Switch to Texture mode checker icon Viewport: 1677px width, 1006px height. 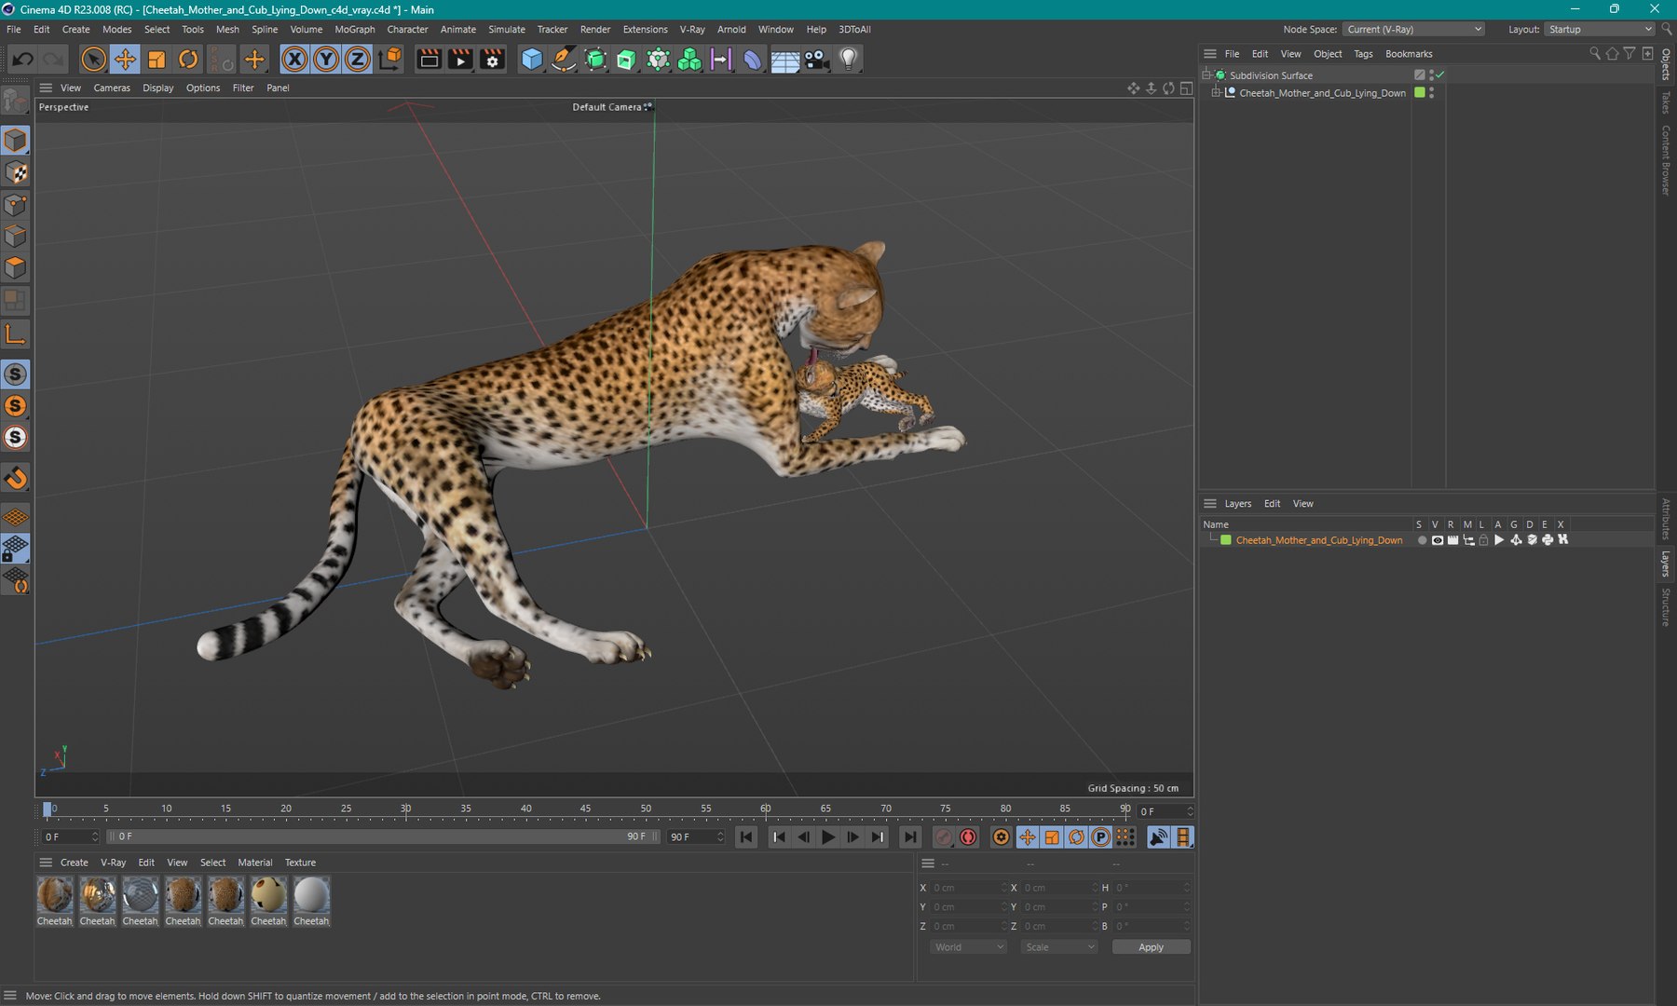point(16,172)
